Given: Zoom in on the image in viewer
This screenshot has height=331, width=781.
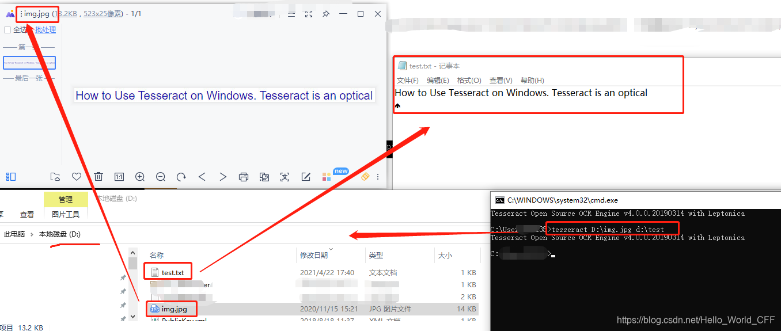Looking at the screenshot, I should [x=140, y=177].
